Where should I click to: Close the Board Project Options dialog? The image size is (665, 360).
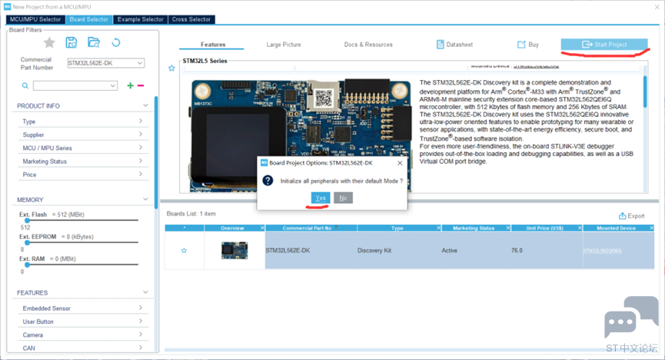[x=400, y=163]
